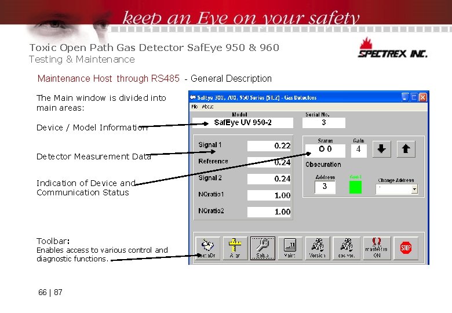The image size is (452, 313).
Task: Click the Spectrex Inc. logo
Action: 393,48
